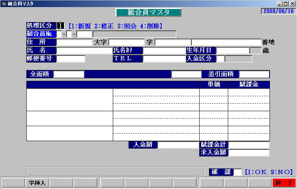The width and height of the screenshot is (297, 189).
Task: Click the 終了 button to exit
Action: [284, 183]
